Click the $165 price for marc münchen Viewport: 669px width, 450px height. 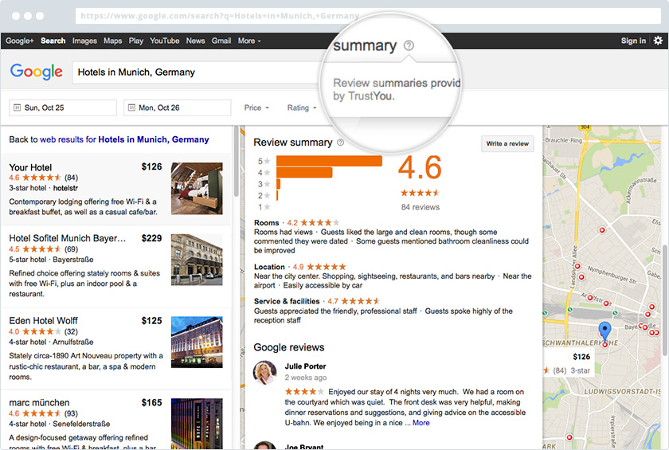tap(151, 402)
